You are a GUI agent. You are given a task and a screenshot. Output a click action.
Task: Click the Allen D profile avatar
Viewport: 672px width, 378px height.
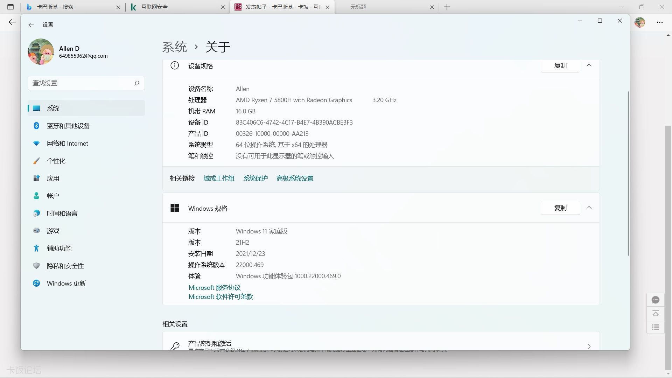pos(41,51)
